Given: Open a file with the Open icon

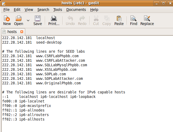Looking at the screenshot, I should (19, 18).
